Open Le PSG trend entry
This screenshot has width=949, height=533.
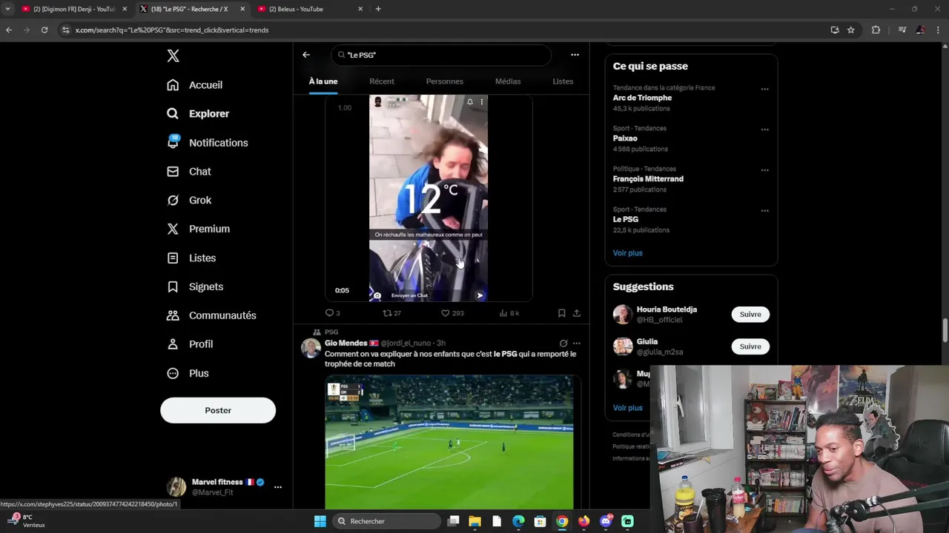[x=626, y=220]
